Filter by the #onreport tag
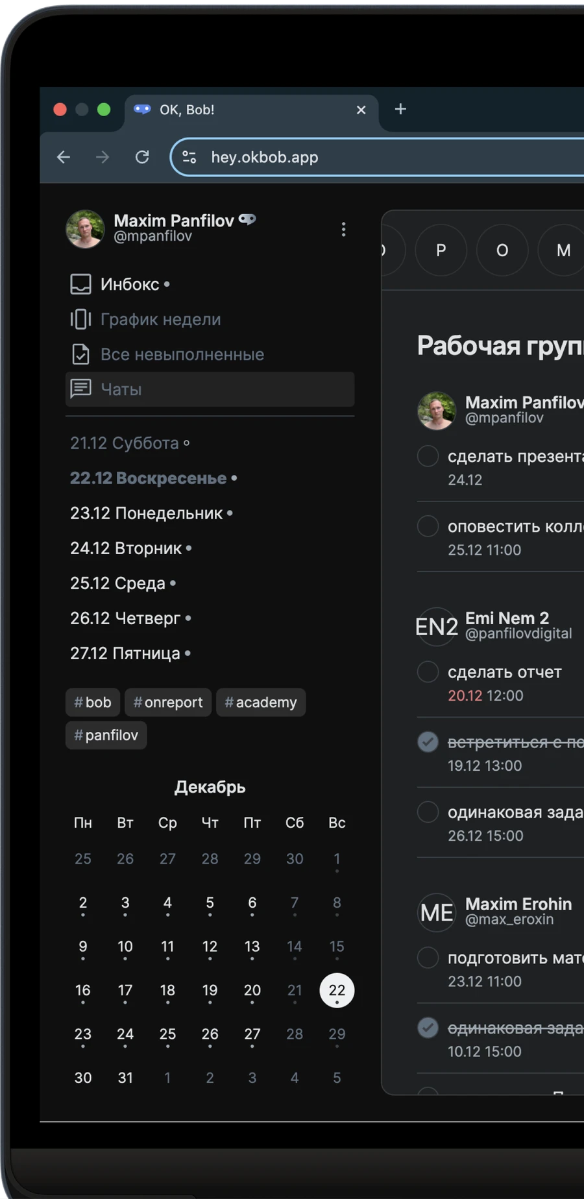The width and height of the screenshot is (584, 1199). pyautogui.click(x=168, y=702)
